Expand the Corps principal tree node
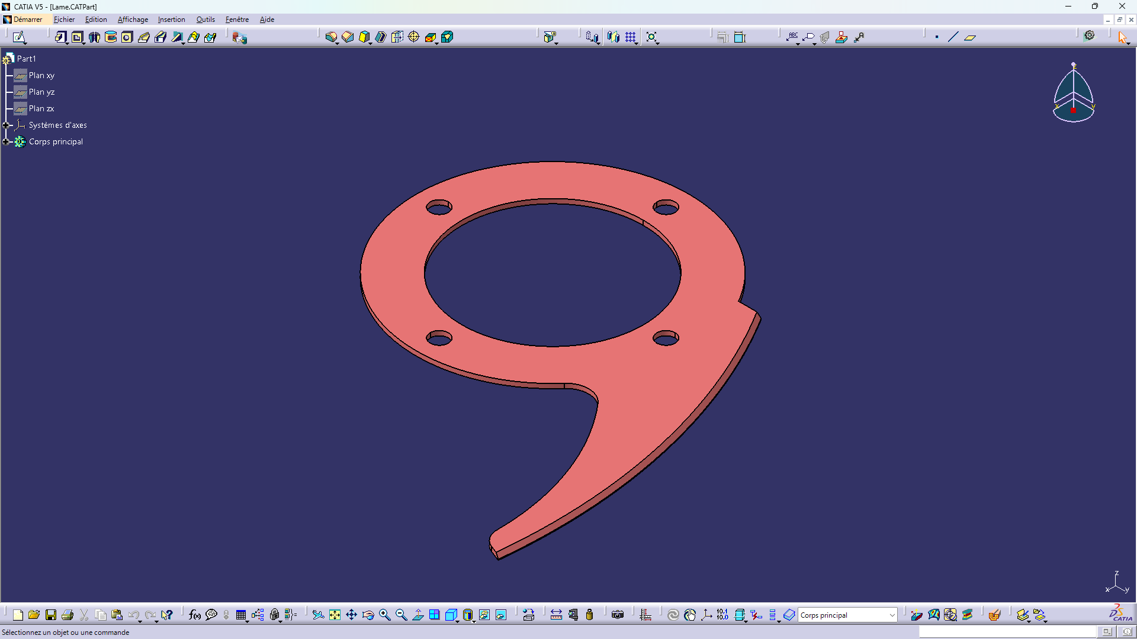The height and width of the screenshot is (639, 1137). coord(6,141)
